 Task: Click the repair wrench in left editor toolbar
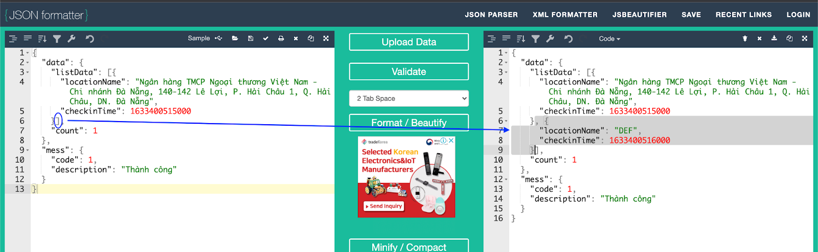pos(72,38)
